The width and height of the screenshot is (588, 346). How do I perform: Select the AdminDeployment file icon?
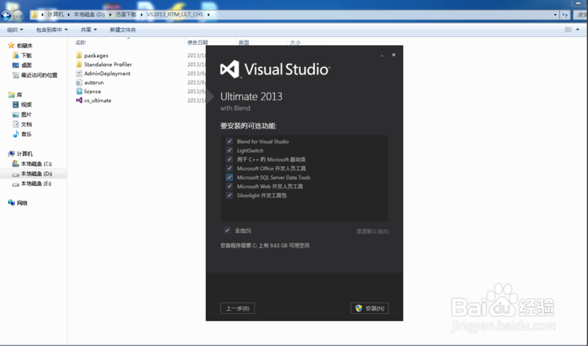(79, 73)
